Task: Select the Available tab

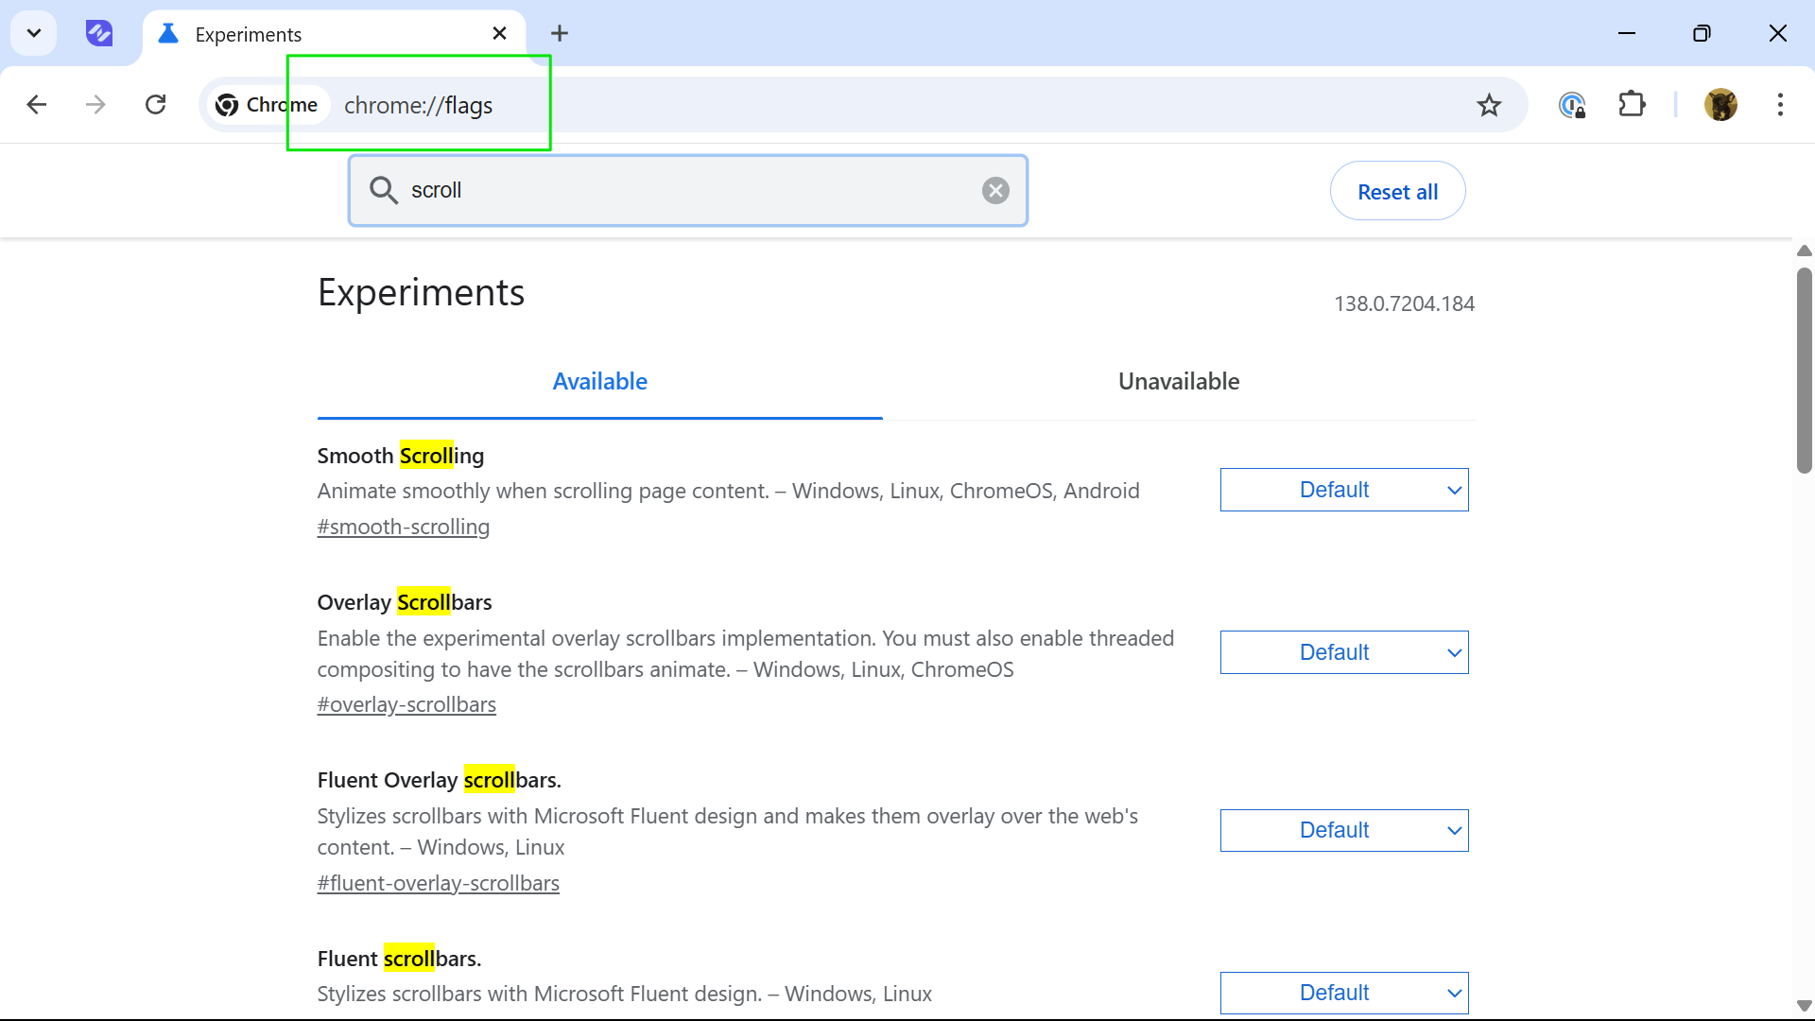Action: pos(600,382)
